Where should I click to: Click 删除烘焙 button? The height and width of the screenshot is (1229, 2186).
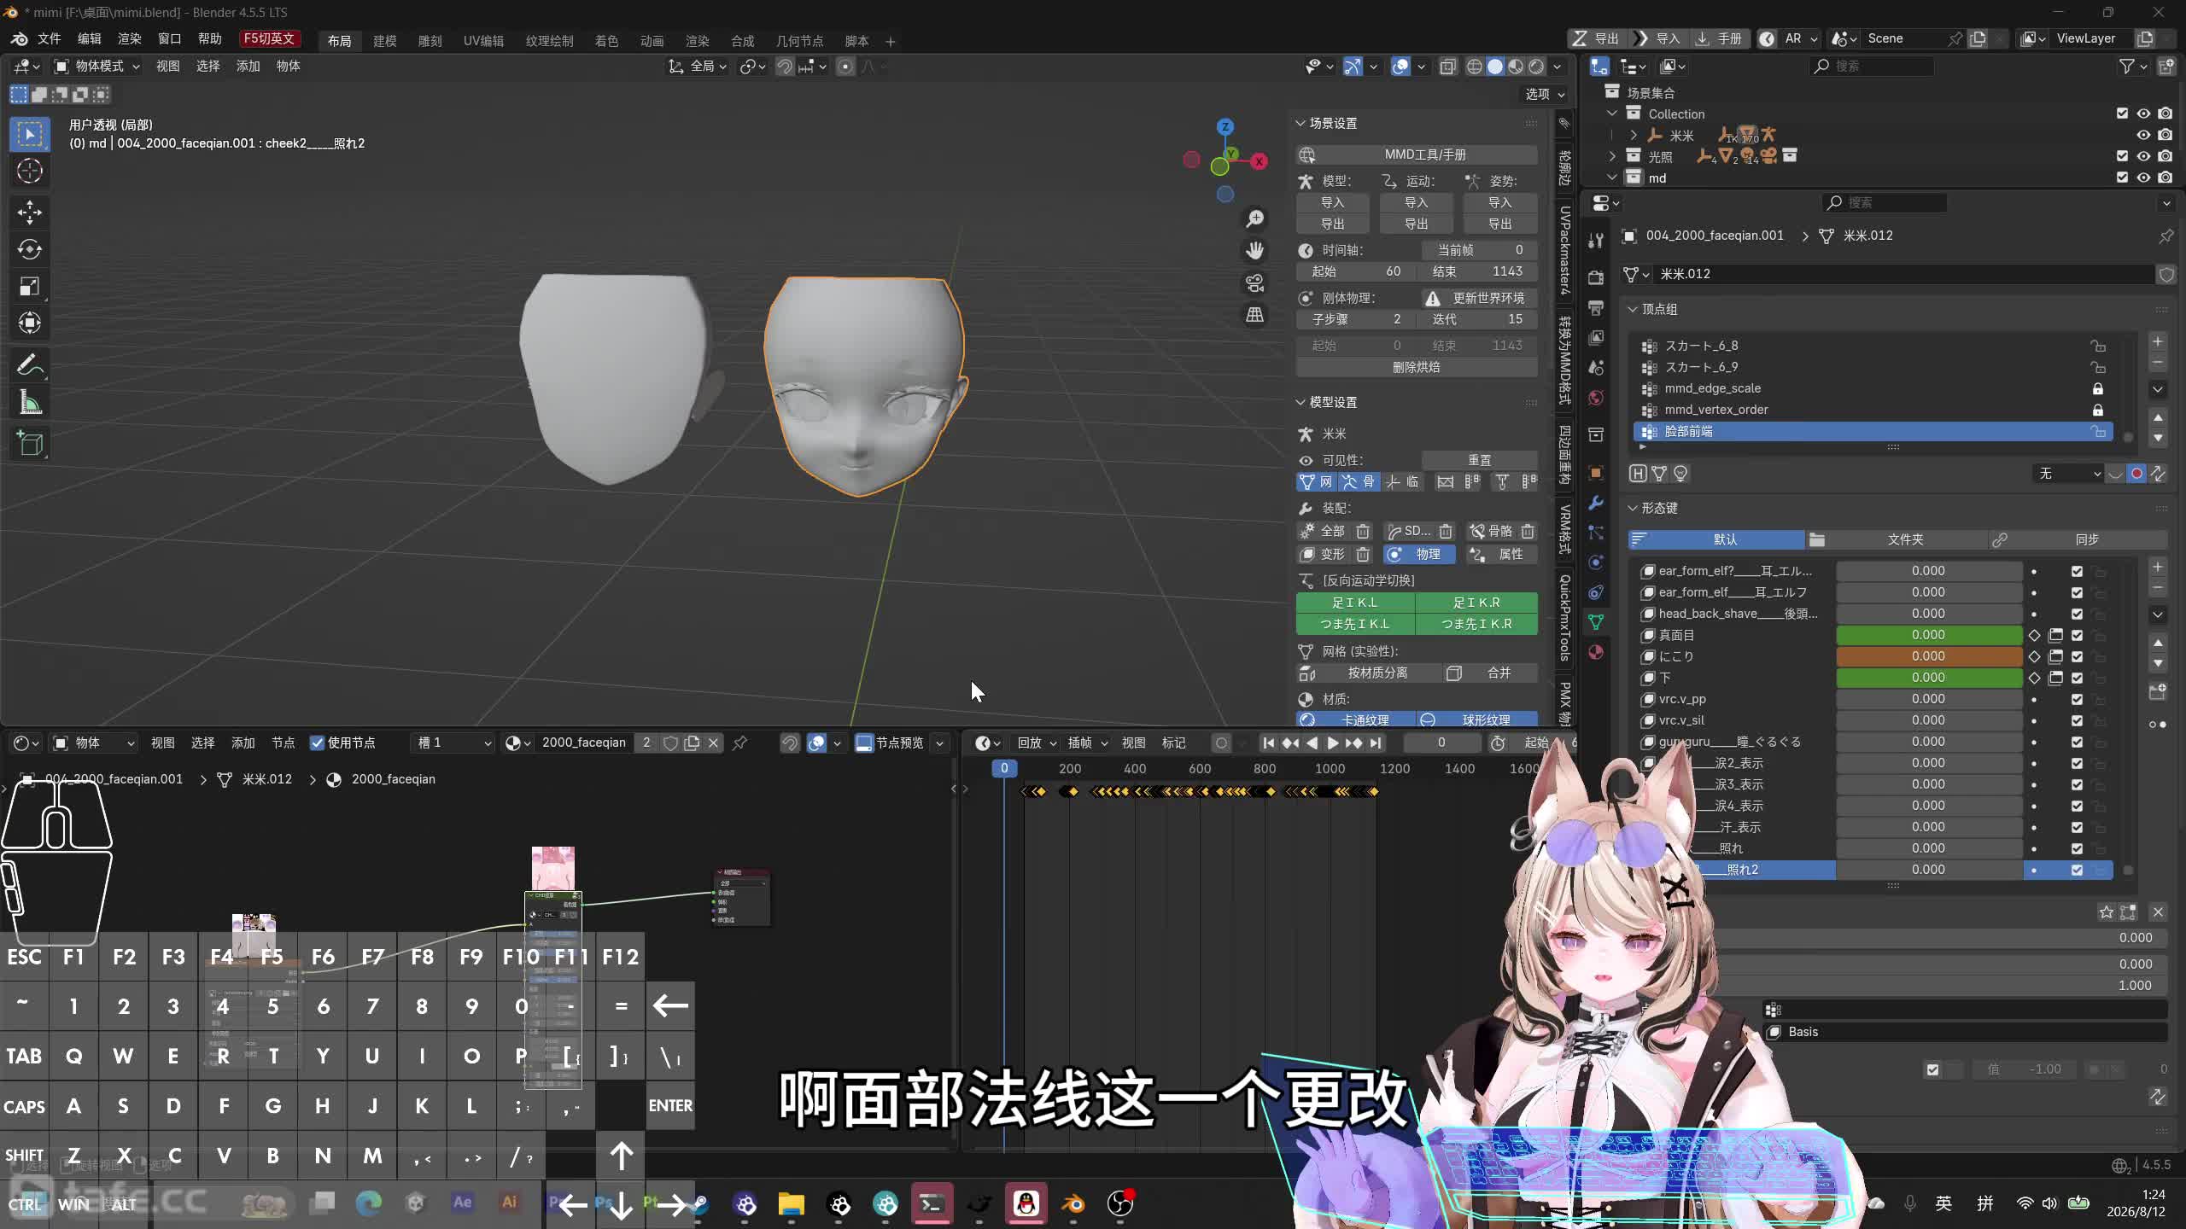pyautogui.click(x=1417, y=367)
